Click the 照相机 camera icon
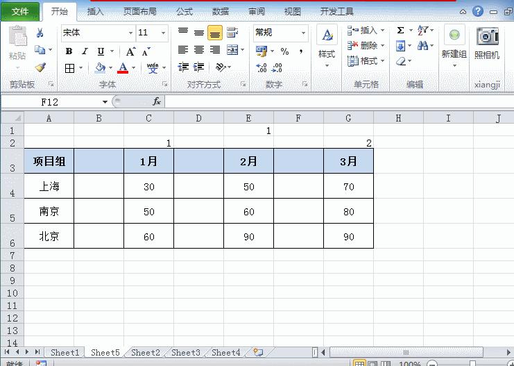The height and width of the screenshot is (366, 514). [x=487, y=36]
